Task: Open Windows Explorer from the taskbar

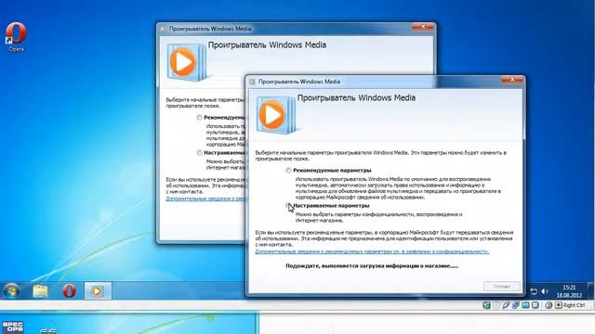Action: click(40, 290)
